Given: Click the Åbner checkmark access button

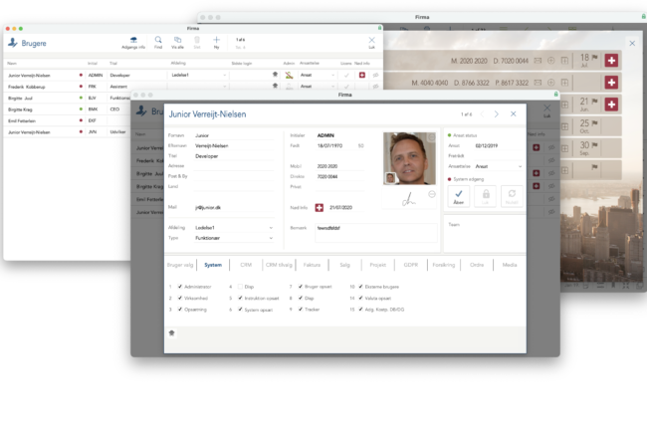Looking at the screenshot, I should tap(458, 196).
